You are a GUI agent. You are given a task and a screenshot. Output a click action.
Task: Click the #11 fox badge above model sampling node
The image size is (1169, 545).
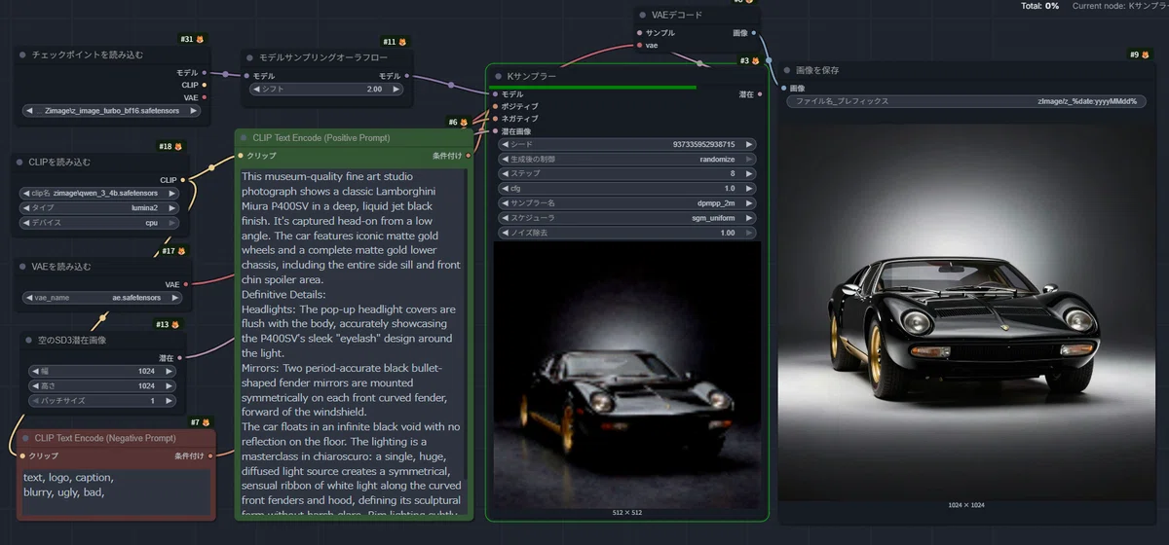coord(395,42)
